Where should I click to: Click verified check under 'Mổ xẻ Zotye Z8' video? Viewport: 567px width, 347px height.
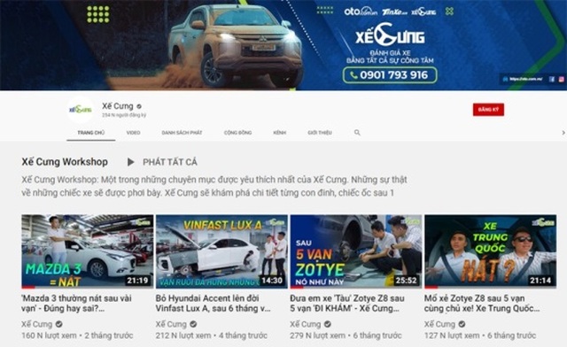[x=462, y=324]
